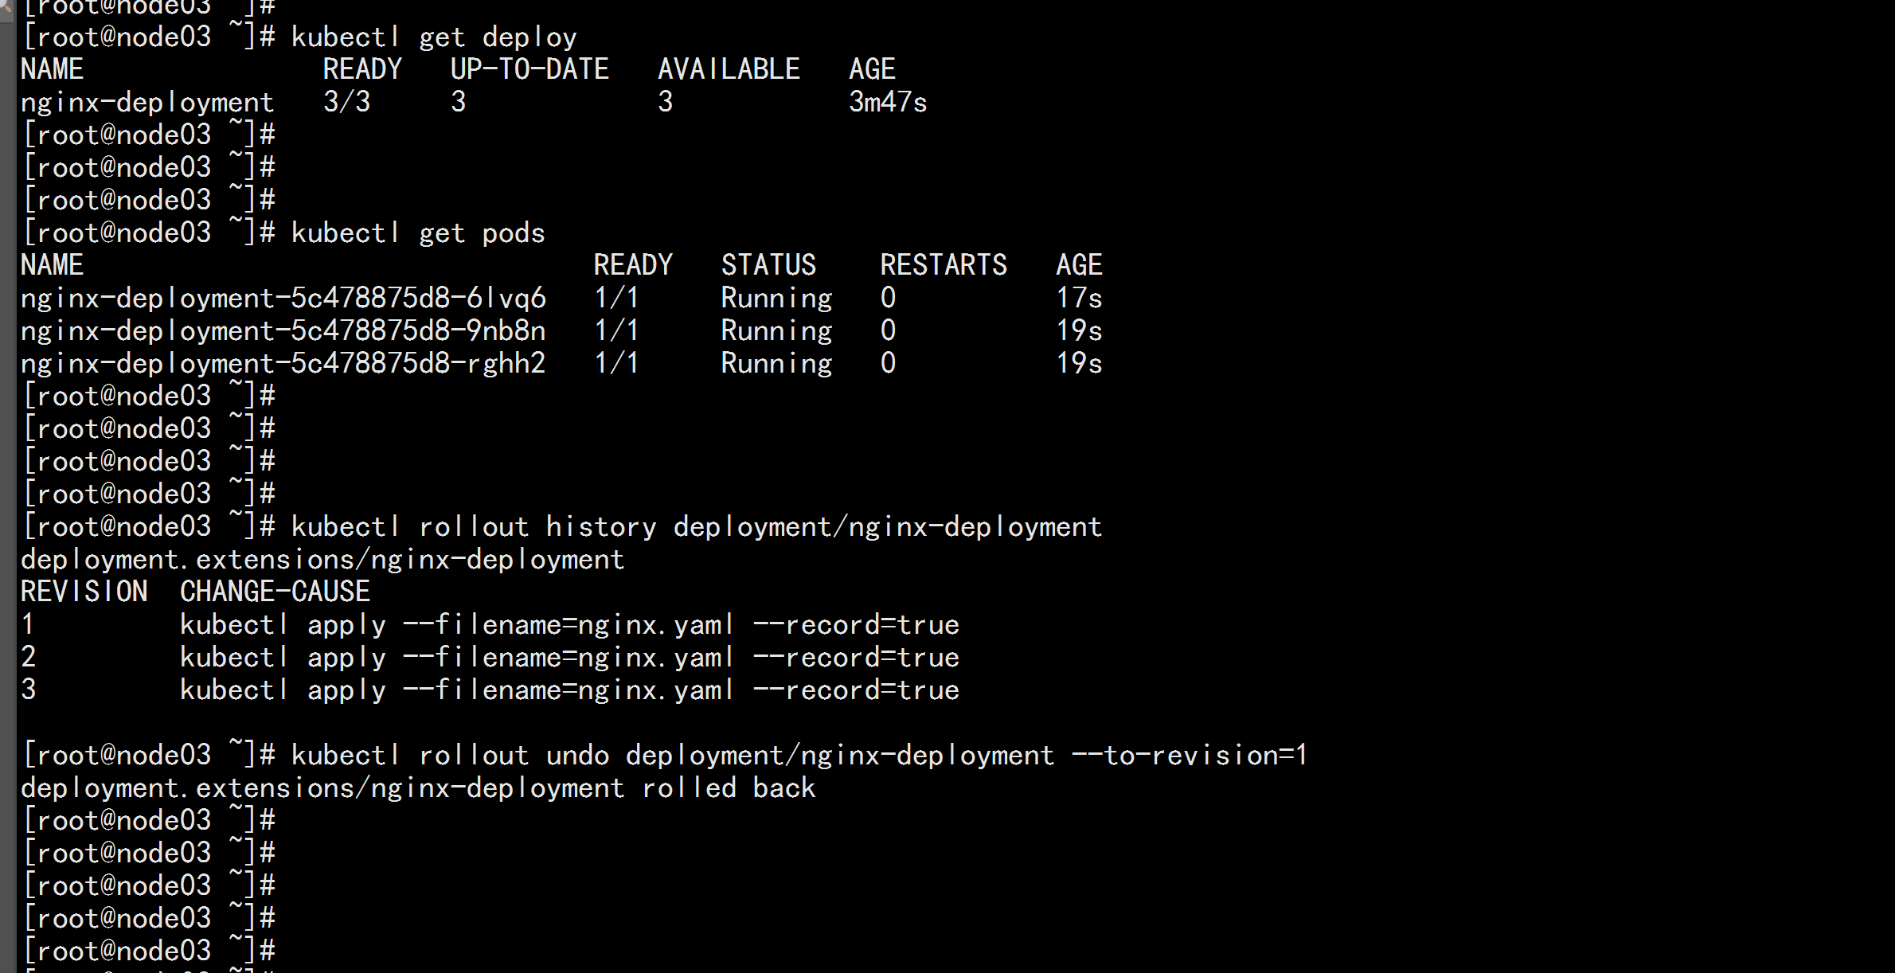Click the 'rolled back' output message
Viewport: 1895px width, 973px height.
click(x=729, y=787)
